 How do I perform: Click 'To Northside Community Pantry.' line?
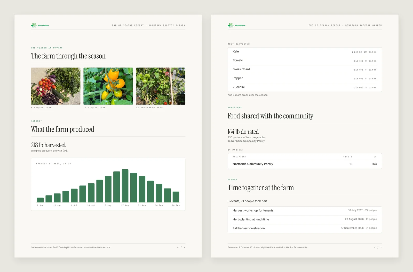tap(247, 141)
